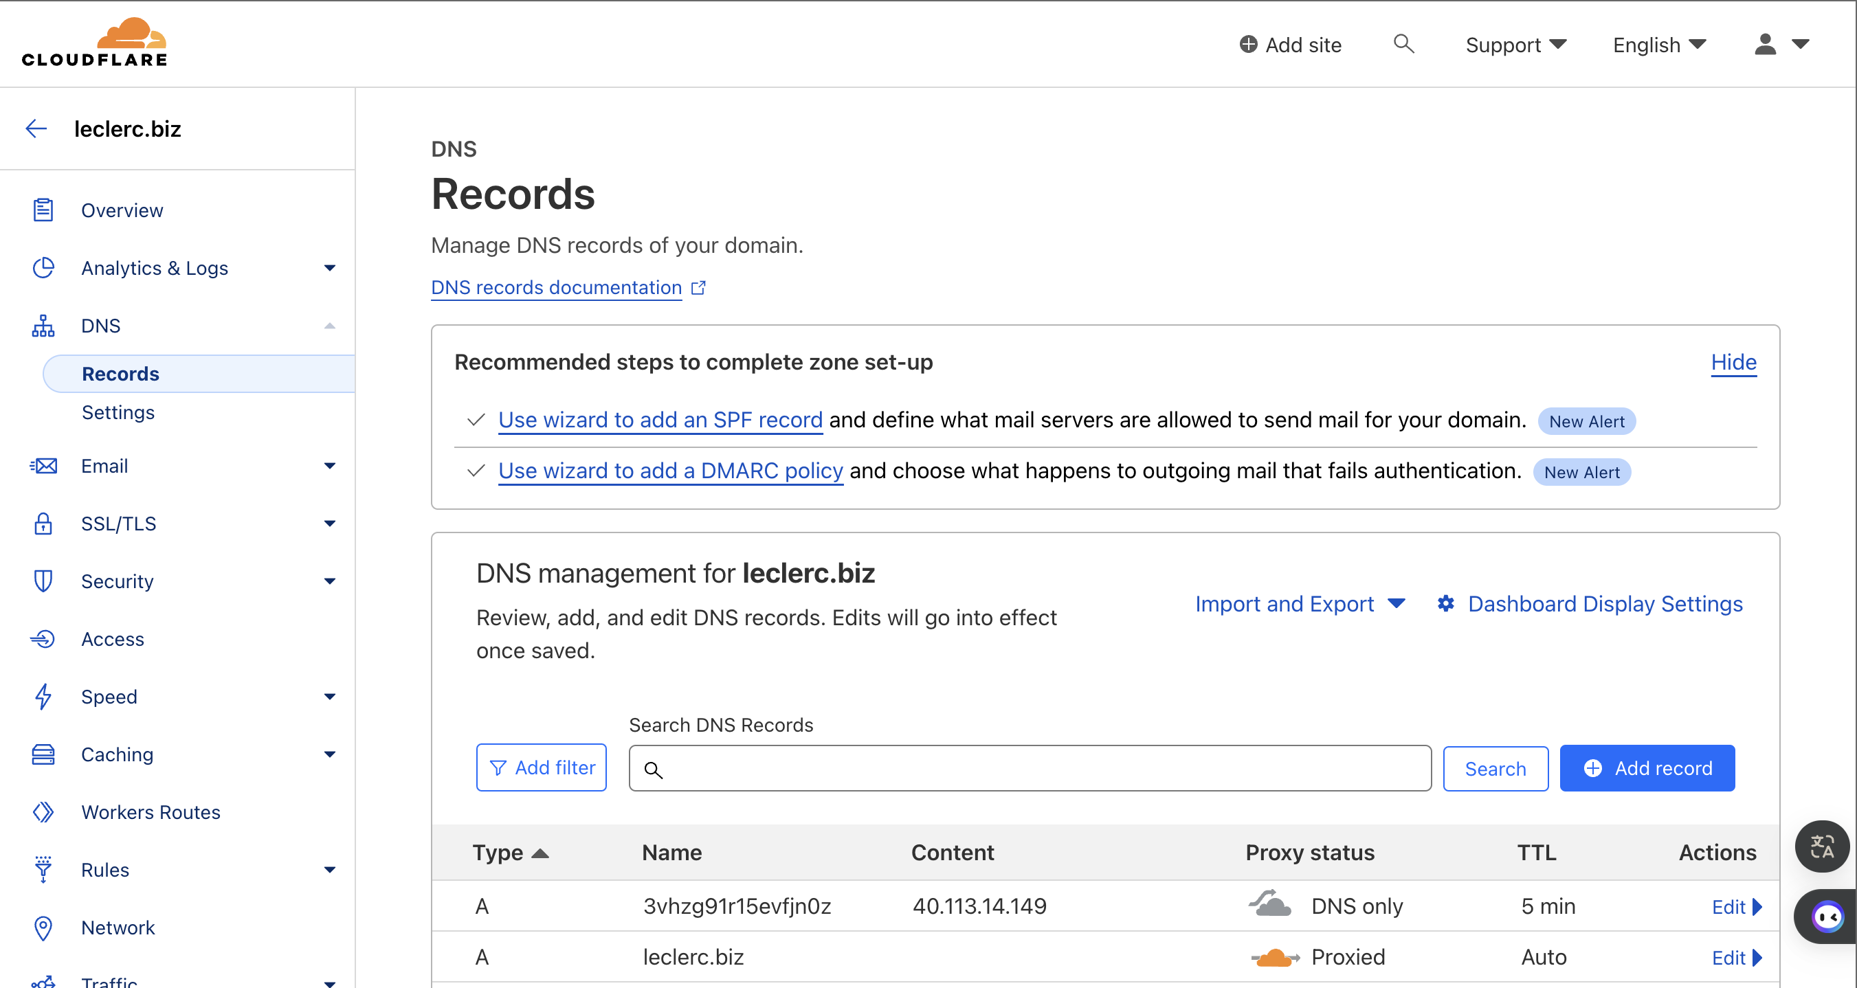
Task: Select Settings under DNS in sidebar
Action: click(118, 412)
